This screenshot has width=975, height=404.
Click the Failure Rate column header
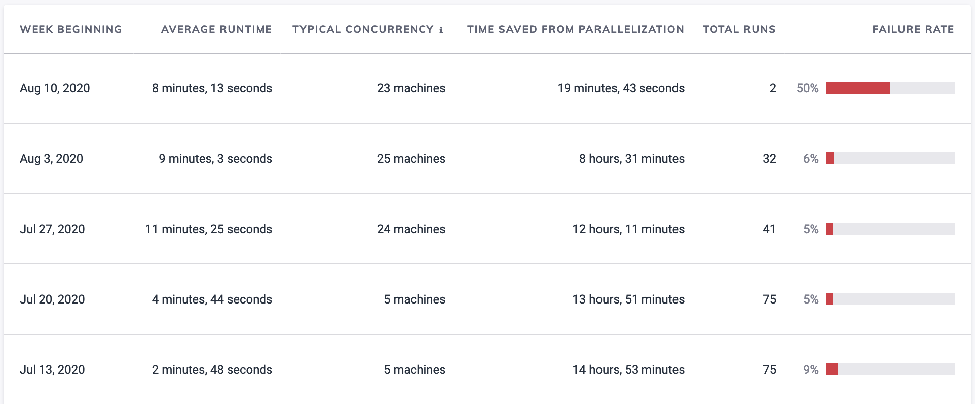coord(913,29)
